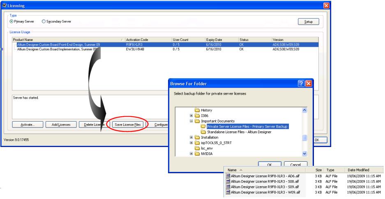385x199 pixels.
Task: Select file Altium Designer License R9F8-XLR3 - S08.alf
Action: click(x=265, y=181)
